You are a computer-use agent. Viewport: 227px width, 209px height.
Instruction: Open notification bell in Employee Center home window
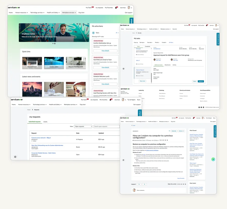coord(116,8)
